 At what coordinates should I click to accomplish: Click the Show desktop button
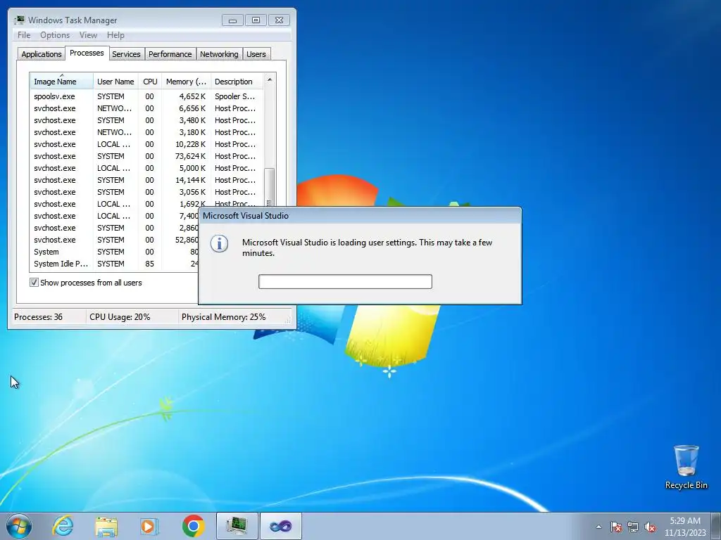pyautogui.click(x=715, y=526)
